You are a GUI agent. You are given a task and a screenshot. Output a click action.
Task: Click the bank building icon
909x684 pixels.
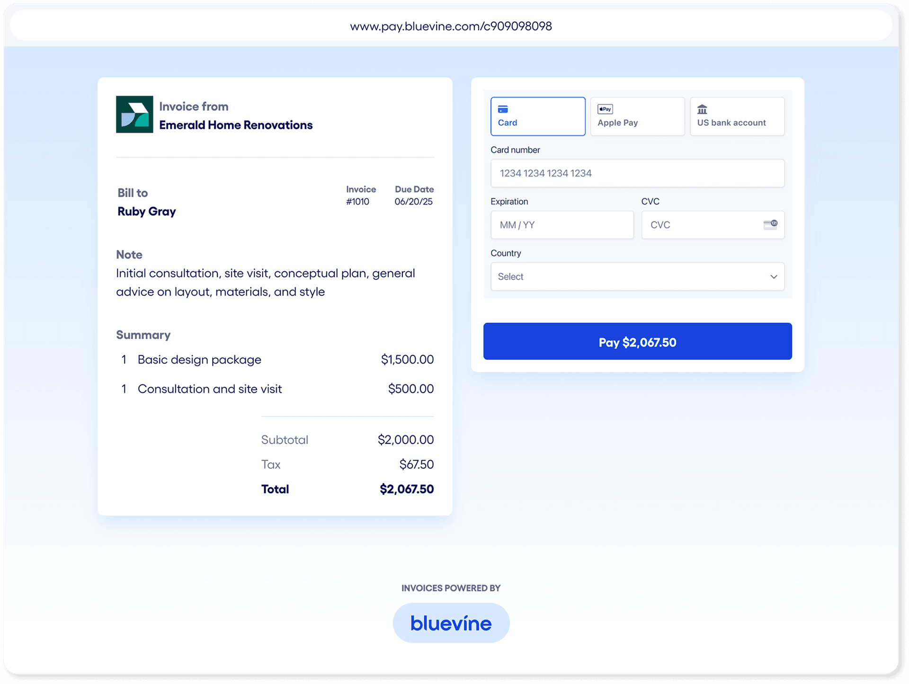(x=703, y=109)
